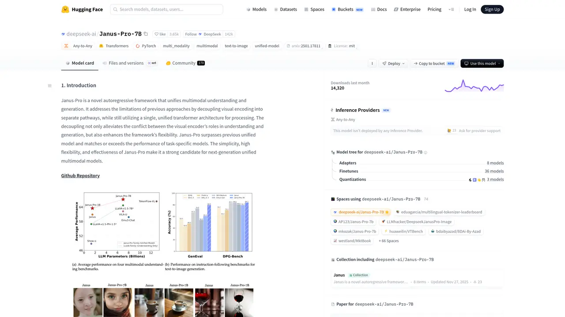Open the mkozak/Janus-Pro-7b Space
The image size is (565, 317).
(x=355, y=232)
